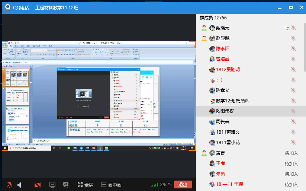Check the green signal strength indicator
Viewport: 306px width, 191px height.
pyautogui.click(x=154, y=185)
